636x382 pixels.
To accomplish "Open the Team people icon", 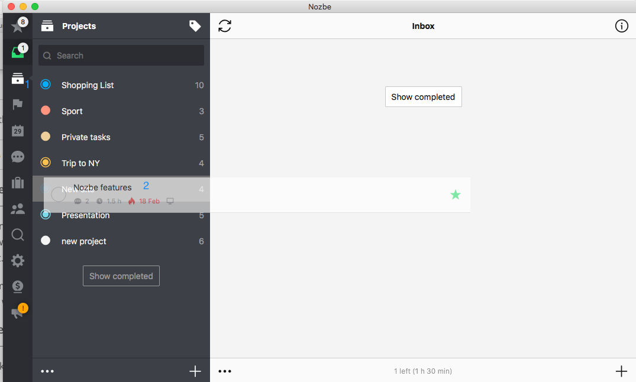I will point(17,209).
